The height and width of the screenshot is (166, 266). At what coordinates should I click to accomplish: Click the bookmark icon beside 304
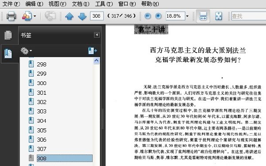tap(31, 120)
